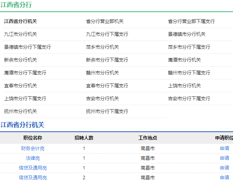Viewport: 233px width, 182px height.
Task: Open 抚州市分行下属支行 listing
Action: [107, 111]
